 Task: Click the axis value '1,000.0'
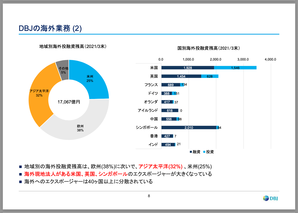click(188, 60)
